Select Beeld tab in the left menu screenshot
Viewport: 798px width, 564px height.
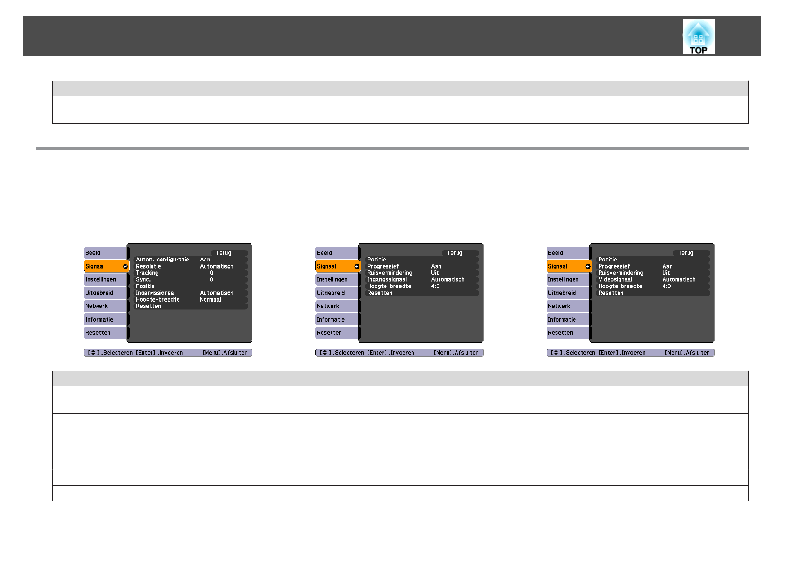coord(106,253)
